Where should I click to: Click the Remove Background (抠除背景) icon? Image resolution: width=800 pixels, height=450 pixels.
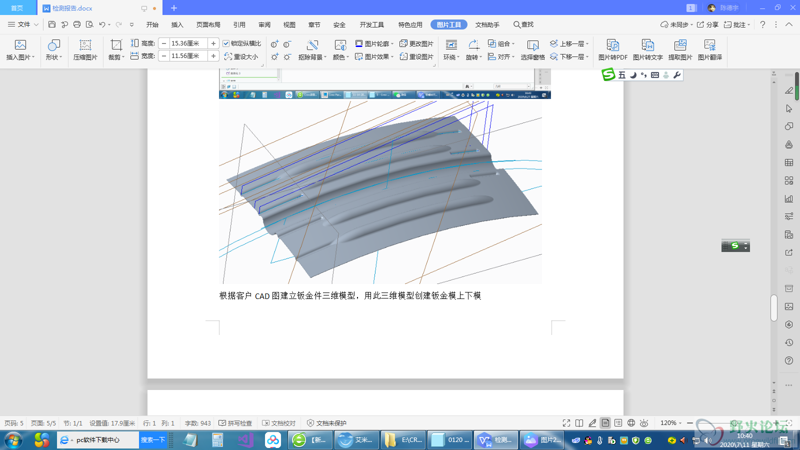tap(312, 45)
